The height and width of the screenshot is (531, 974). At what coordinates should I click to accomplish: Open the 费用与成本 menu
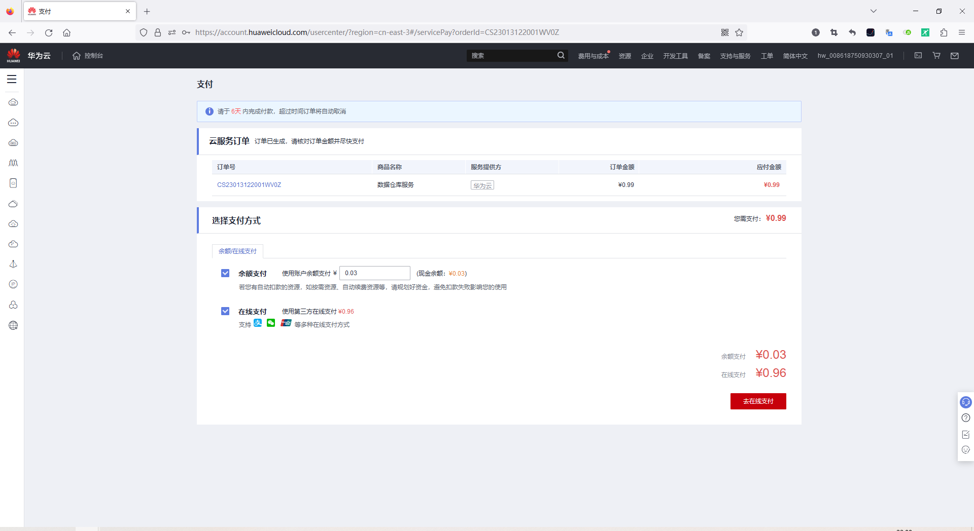(593, 56)
